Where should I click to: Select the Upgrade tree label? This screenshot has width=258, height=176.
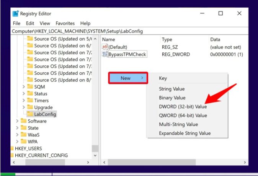43,108
